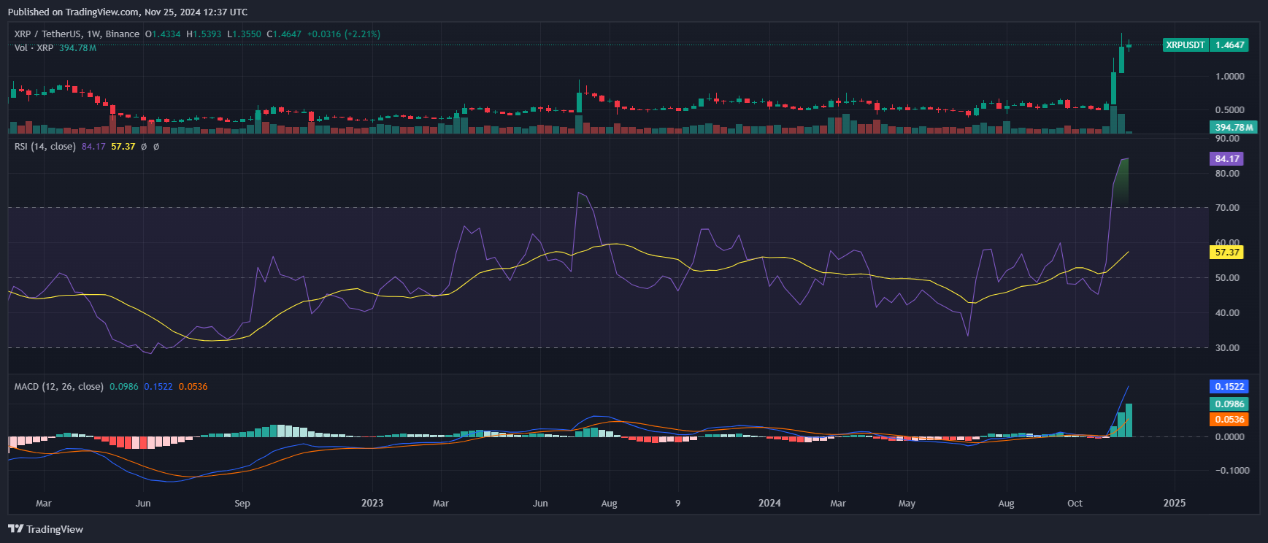Click the yellow 57.37 RSI average tag
Screen dimensions: 1268x543
(1227, 253)
